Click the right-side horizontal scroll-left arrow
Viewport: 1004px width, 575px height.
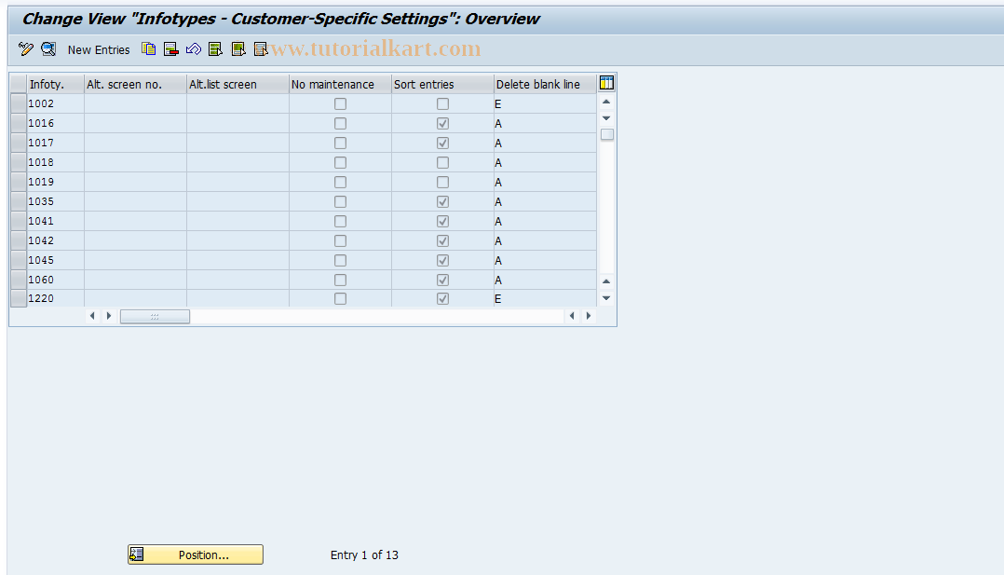tap(572, 316)
